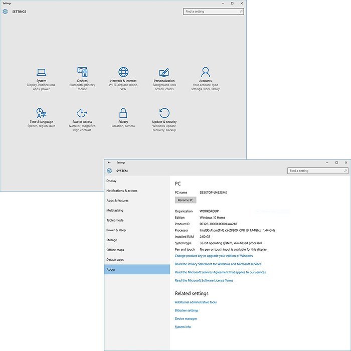Open the Device manager link
Screen dimensions: 351x351
(x=186, y=319)
